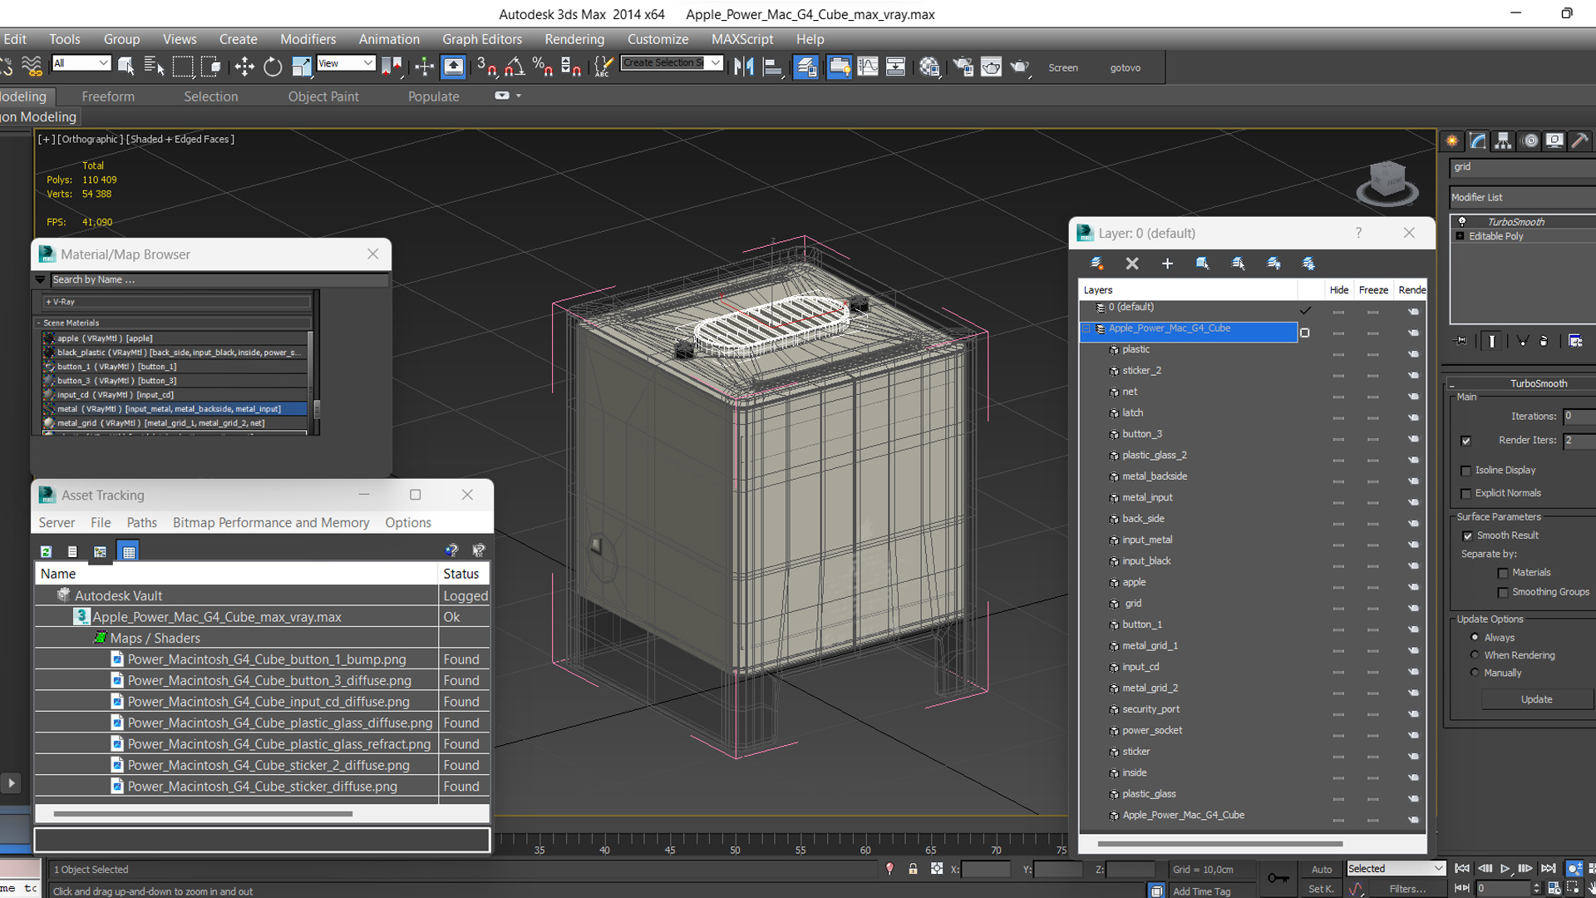Image resolution: width=1596 pixels, height=898 pixels.
Task: Toggle the Render Iters checkbox
Action: coord(1466,441)
